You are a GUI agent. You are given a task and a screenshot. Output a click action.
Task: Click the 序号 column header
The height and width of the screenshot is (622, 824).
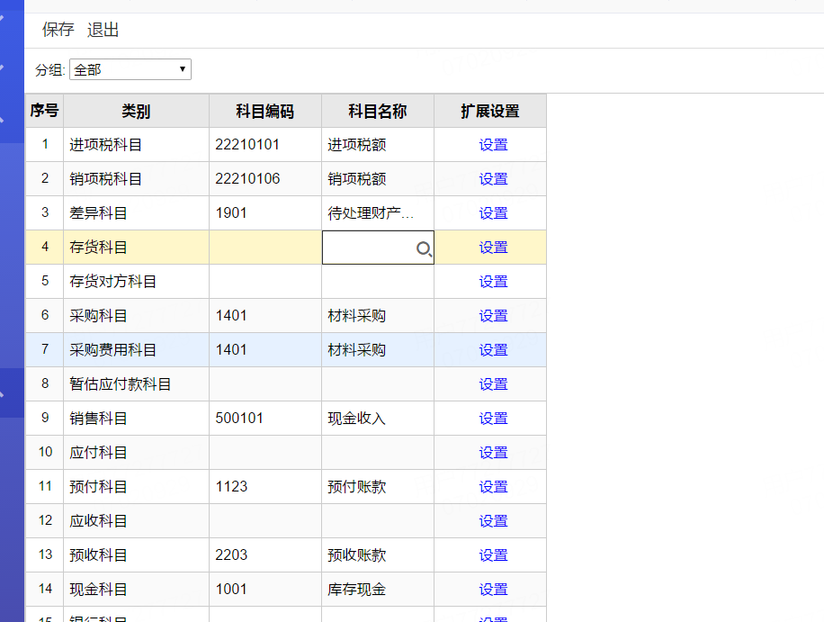45,111
